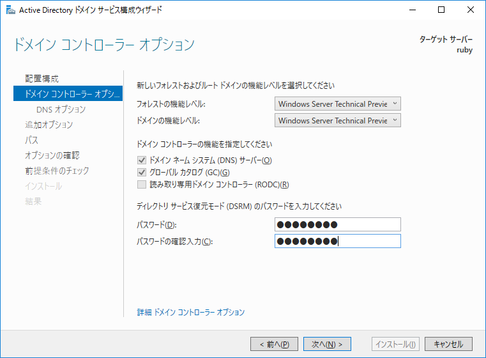Select 追加オプション in the sidebar
Viewport: 486px width, 358px height.
(x=49, y=125)
